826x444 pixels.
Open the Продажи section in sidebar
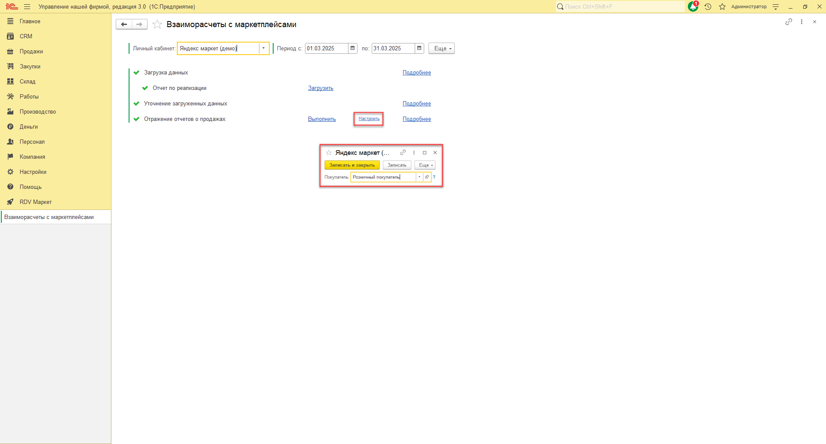[31, 51]
